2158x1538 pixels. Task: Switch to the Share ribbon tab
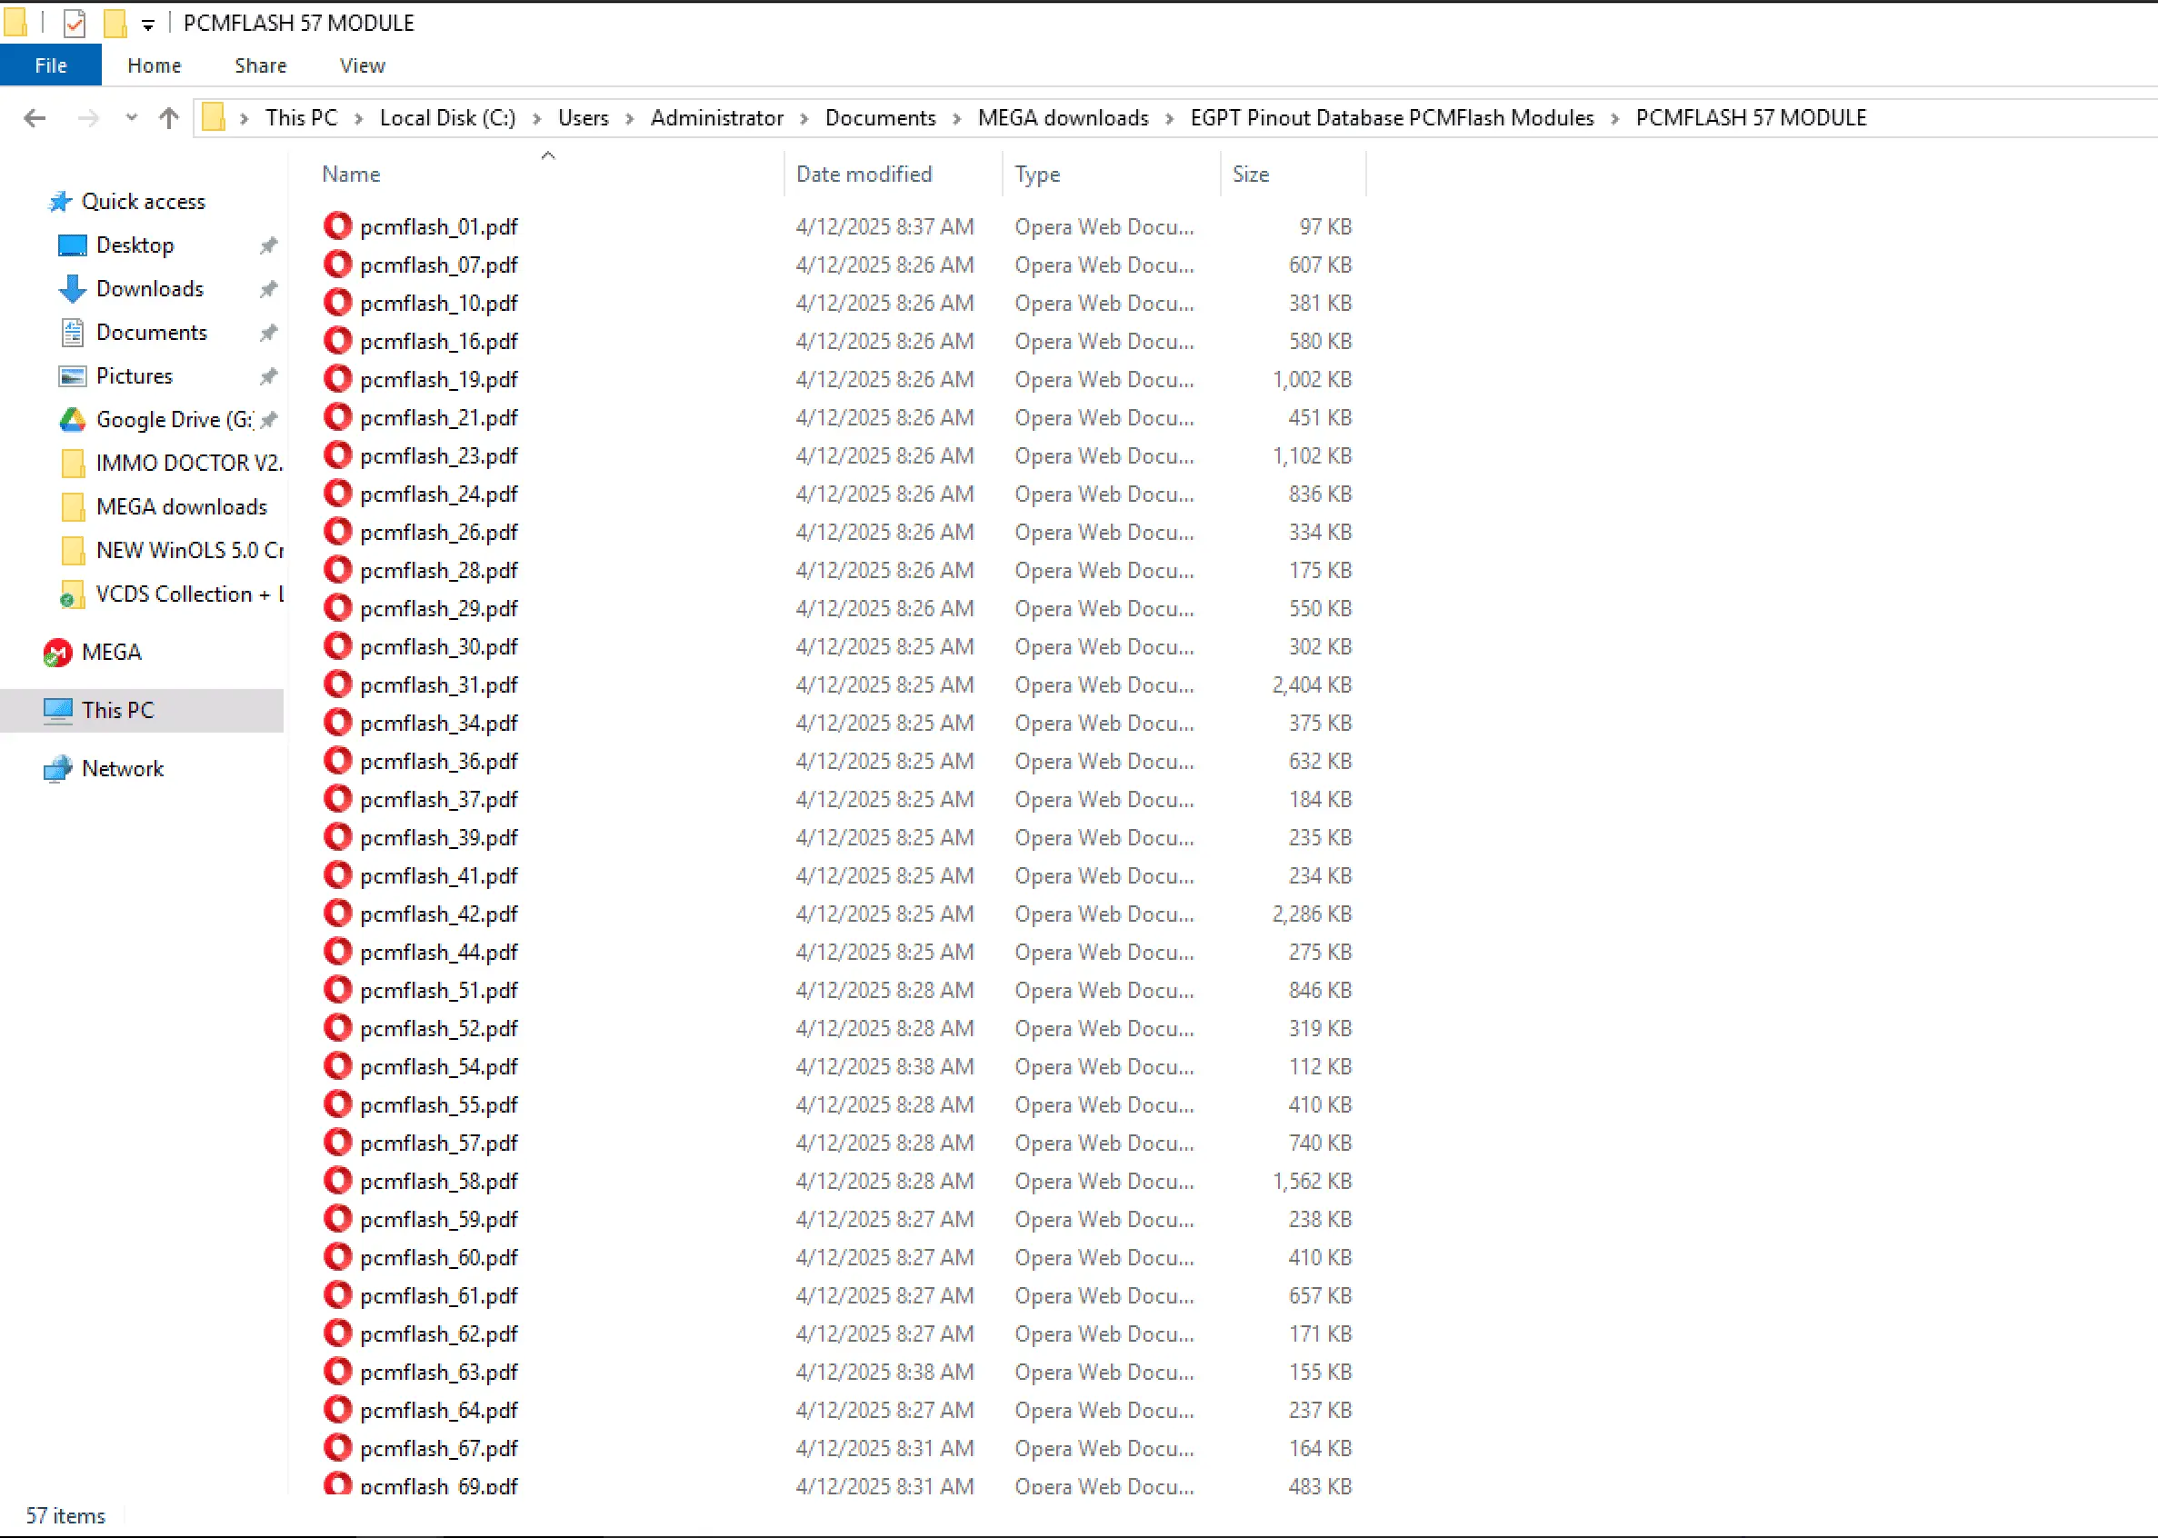point(260,65)
